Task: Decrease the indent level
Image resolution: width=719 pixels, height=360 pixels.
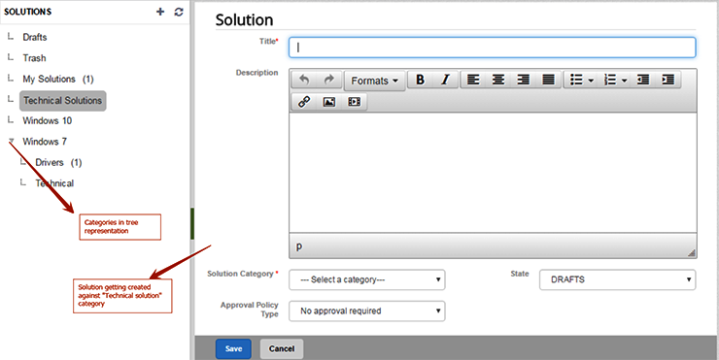Action: click(643, 80)
